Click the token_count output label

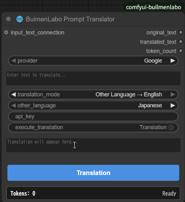pyautogui.click(x=161, y=51)
